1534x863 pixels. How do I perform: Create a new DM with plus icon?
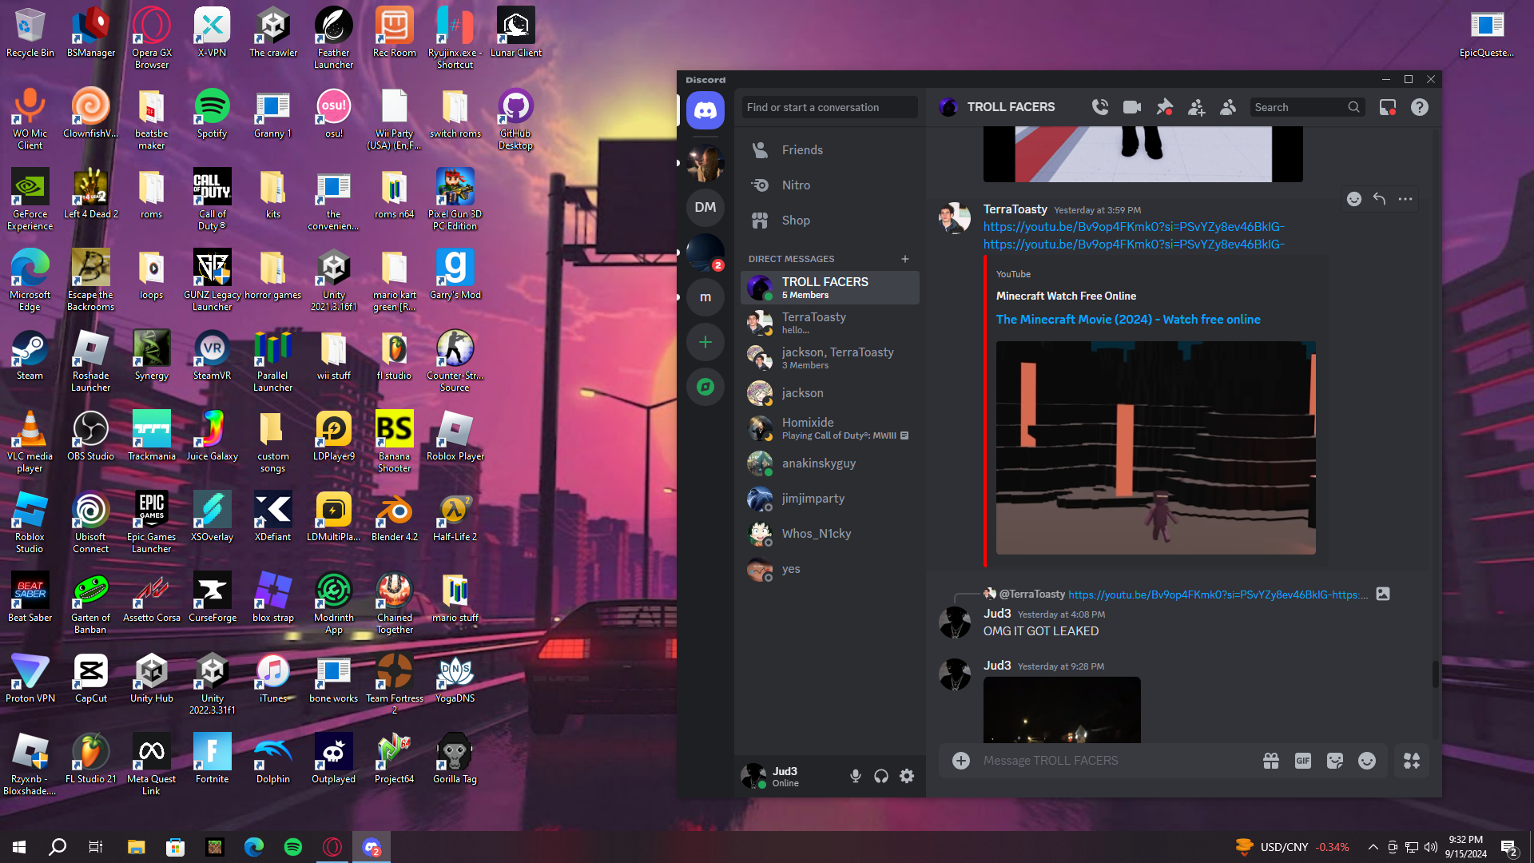904,259
